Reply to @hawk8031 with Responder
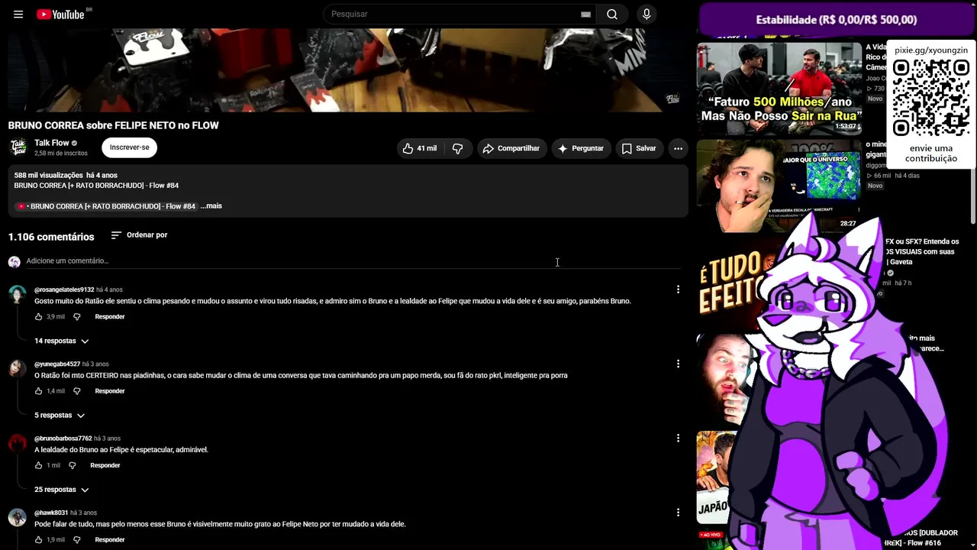Viewport: 977px width, 550px height. pos(110,539)
